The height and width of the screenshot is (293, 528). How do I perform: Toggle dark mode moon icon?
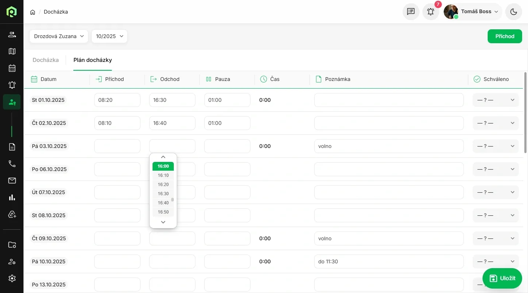tap(513, 12)
